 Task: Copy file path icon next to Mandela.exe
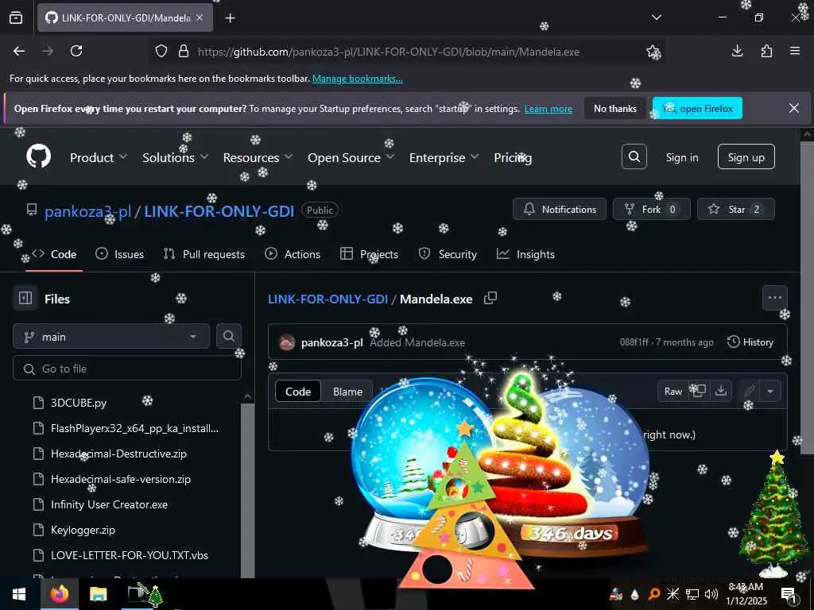490,299
